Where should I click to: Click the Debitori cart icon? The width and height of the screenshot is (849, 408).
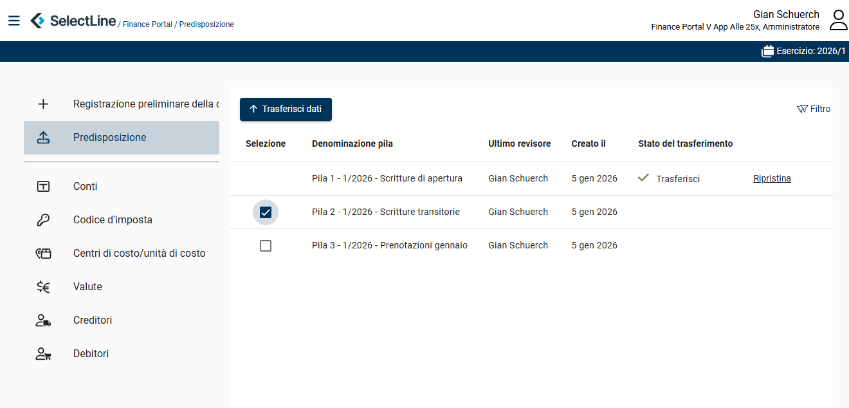(x=43, y=354)
